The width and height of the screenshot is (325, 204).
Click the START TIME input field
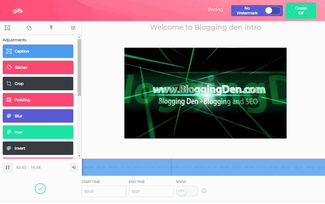pyautogui.click(x=104, y=191)
